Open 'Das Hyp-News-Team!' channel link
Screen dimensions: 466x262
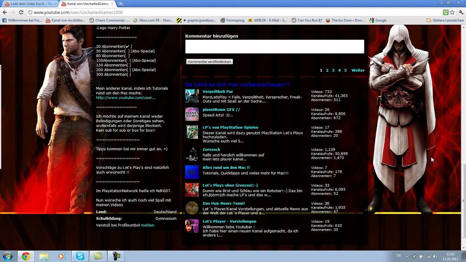(x=224, y=203)
